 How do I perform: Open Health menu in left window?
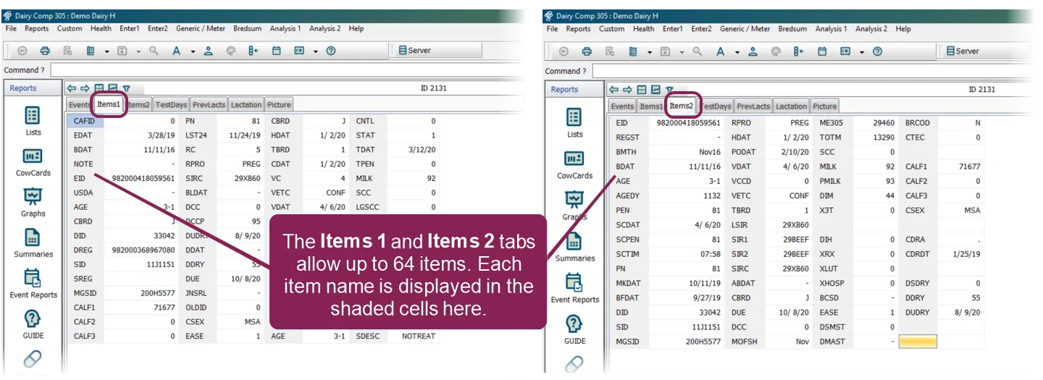click(x=101, y=29)
